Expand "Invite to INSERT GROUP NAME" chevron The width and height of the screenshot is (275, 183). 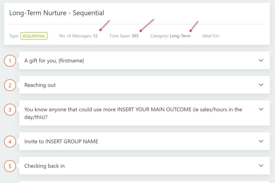[x=261, y=141]
